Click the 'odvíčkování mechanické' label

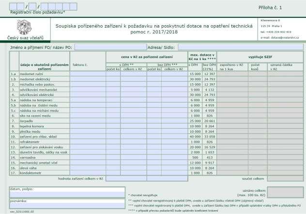coord(38,90)
